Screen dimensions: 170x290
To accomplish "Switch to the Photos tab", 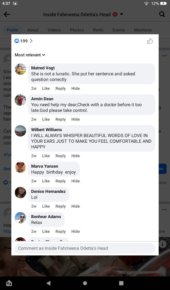I will pos(77,30).
